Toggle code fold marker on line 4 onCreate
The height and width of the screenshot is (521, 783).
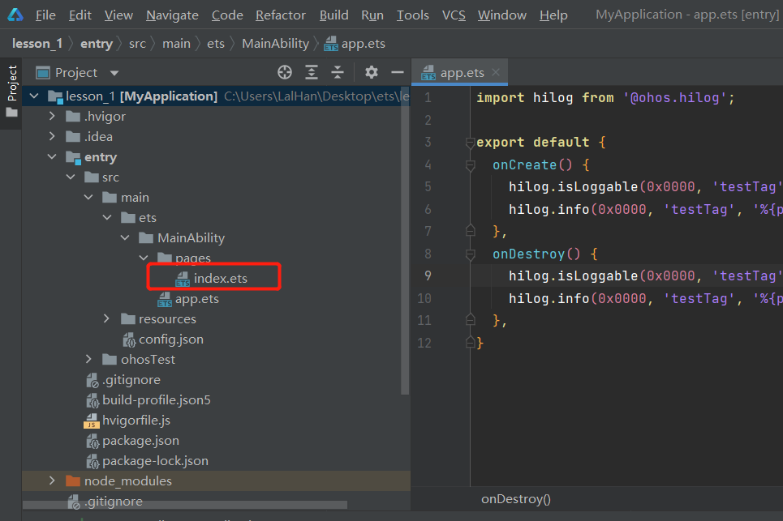470,165
